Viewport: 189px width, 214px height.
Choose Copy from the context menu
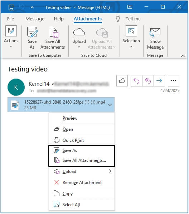pos(82,194)
